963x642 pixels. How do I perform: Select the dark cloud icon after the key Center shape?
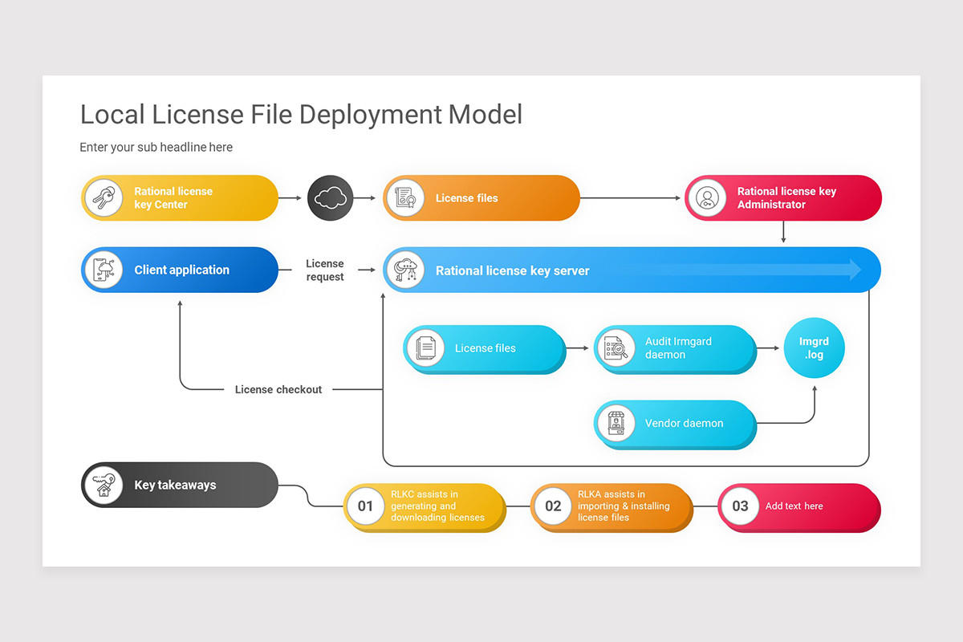click(330, 197)
